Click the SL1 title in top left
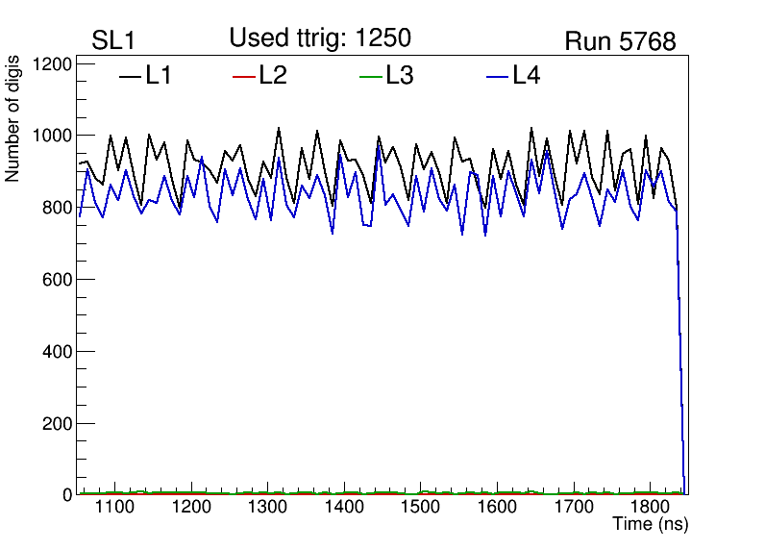This screenshot has width=765, height=550. click(116, 41)
